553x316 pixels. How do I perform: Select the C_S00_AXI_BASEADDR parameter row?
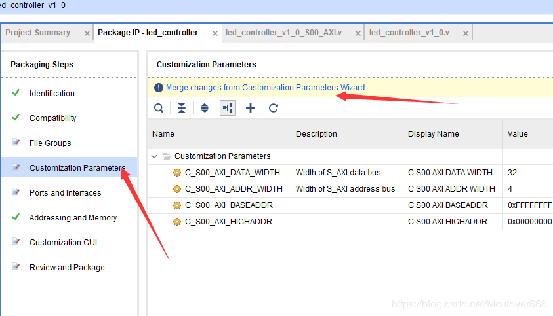229,205
